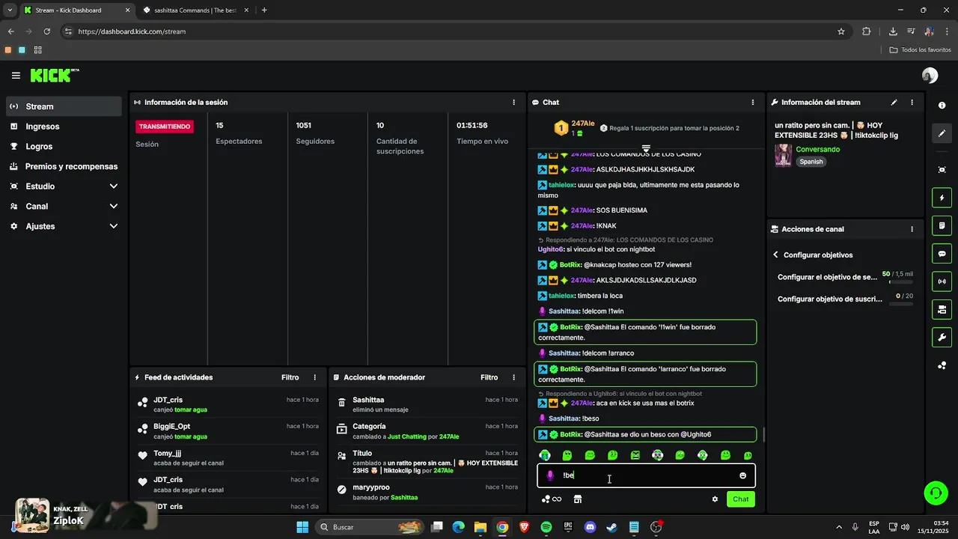Open Logros in the sidebar
The image size is (958, 539).
pos(64,147)
